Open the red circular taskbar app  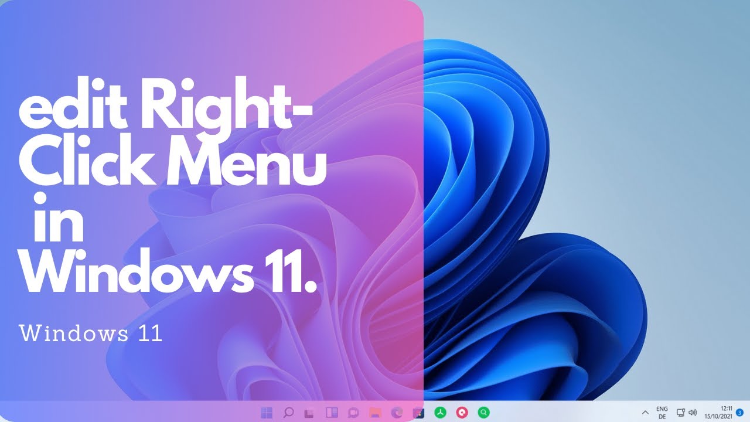(x=462, y=413)
